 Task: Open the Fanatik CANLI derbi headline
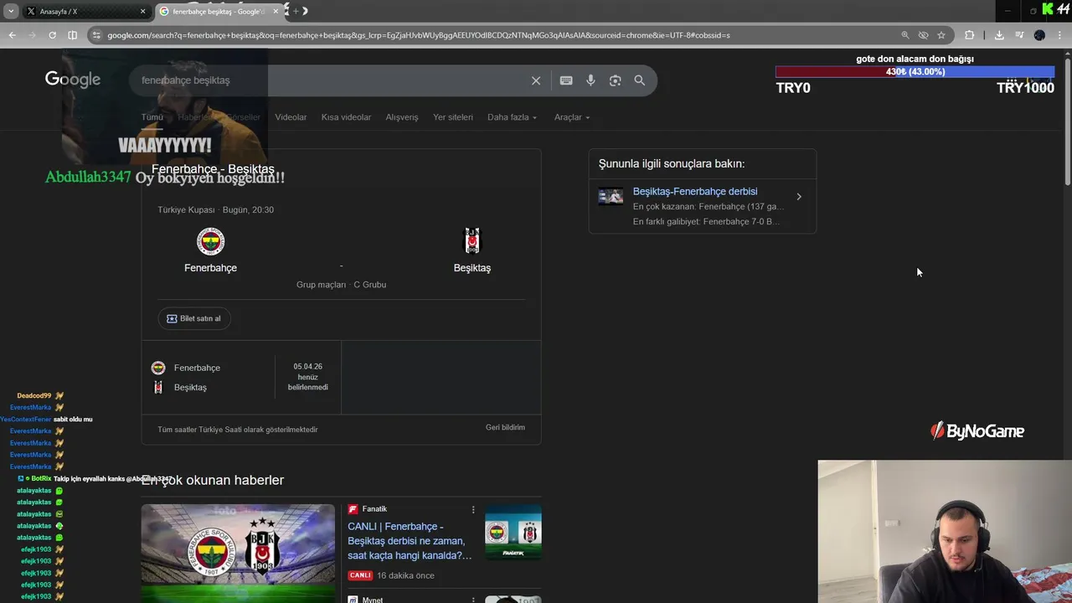410,541
